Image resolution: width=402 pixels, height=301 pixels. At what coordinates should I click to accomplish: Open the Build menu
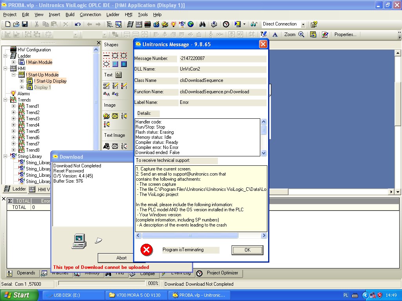(70, 15)
